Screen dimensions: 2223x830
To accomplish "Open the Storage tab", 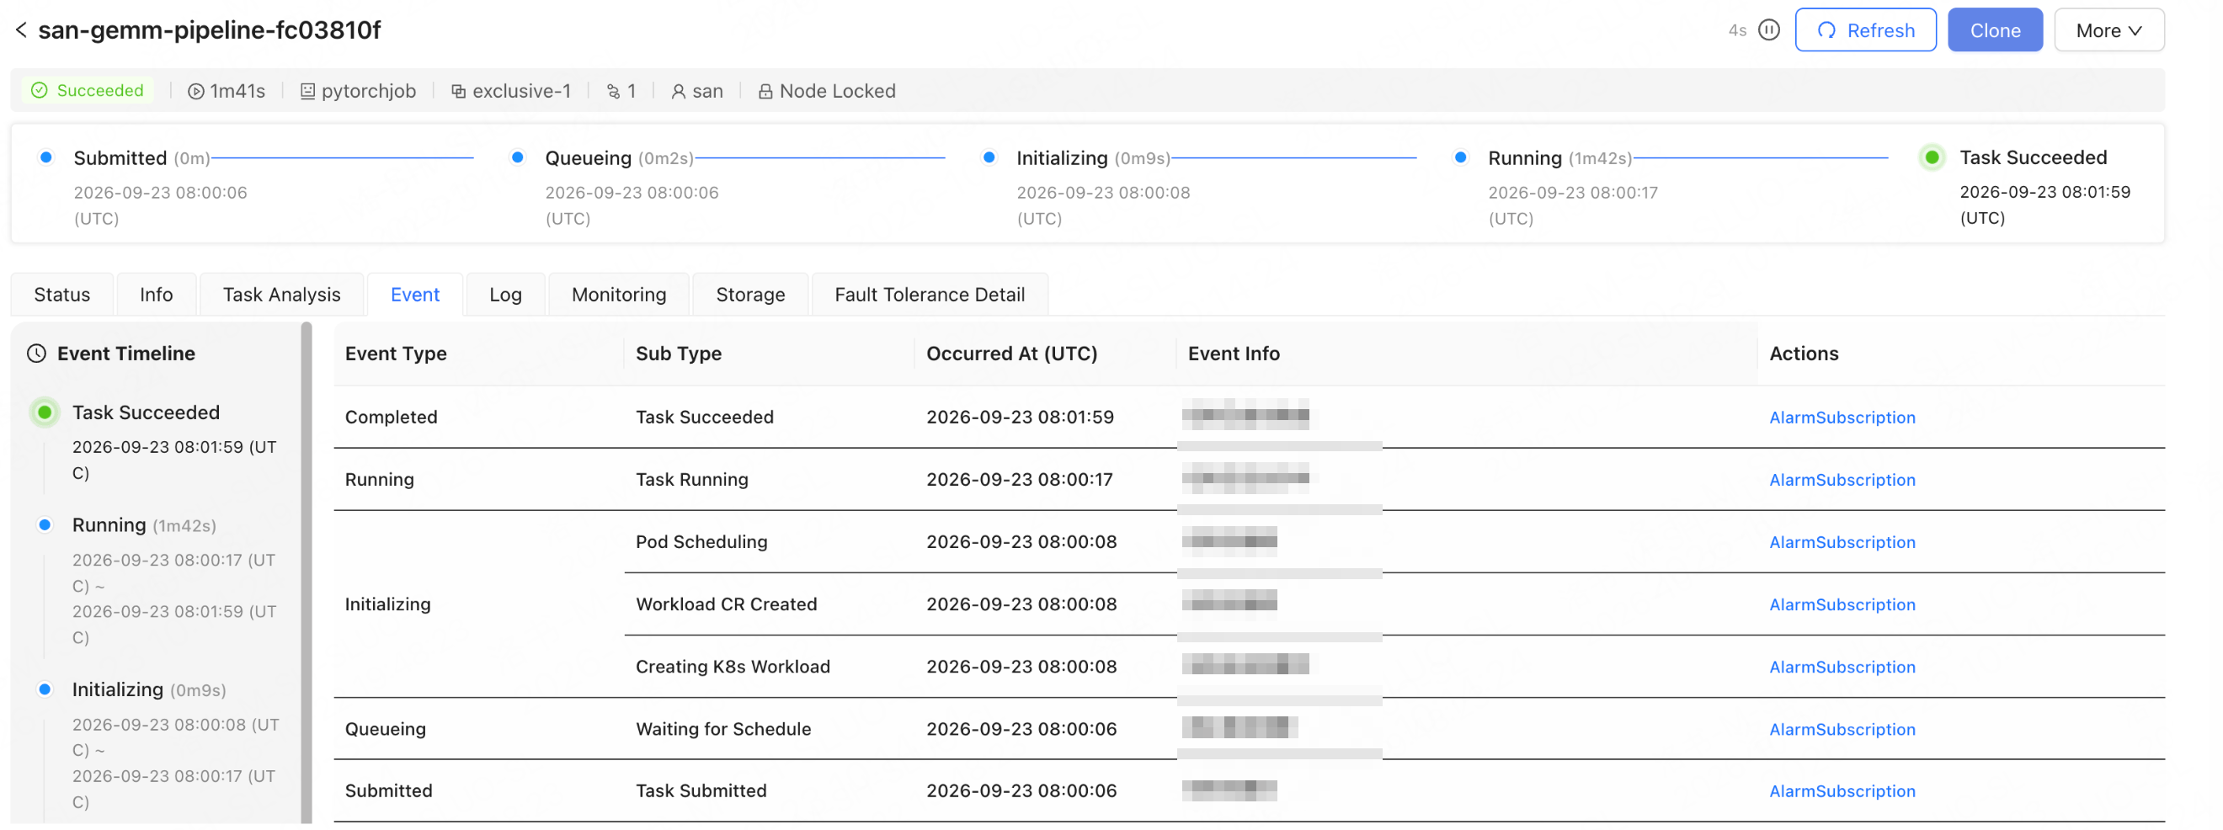I will pyautogui.click(x=750, y=295).
